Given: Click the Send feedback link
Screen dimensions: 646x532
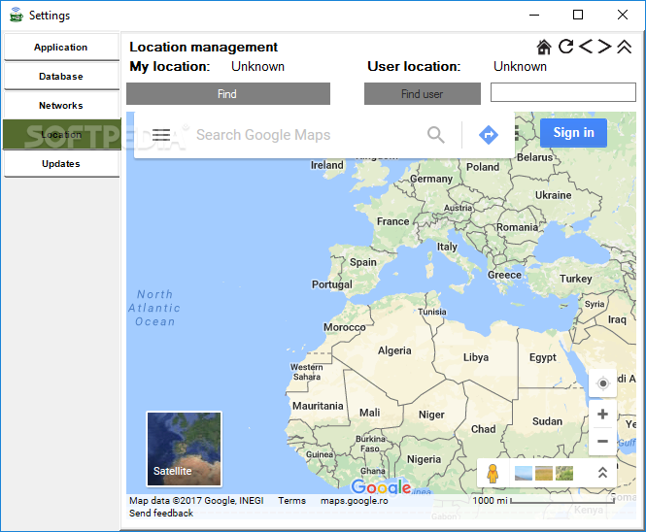Looking at the screenshot, I should [x=161, y=513].
